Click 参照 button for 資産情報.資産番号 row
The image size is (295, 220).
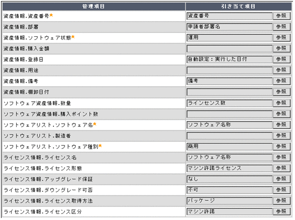(x=281, y=16)
